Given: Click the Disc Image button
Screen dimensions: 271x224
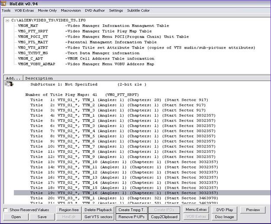Looking at the screenshot, I should pyautogui.click(x=224, y=217).
